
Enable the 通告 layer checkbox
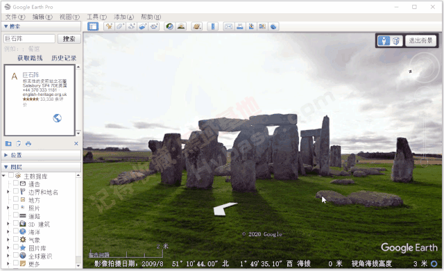tap(16, 183)
